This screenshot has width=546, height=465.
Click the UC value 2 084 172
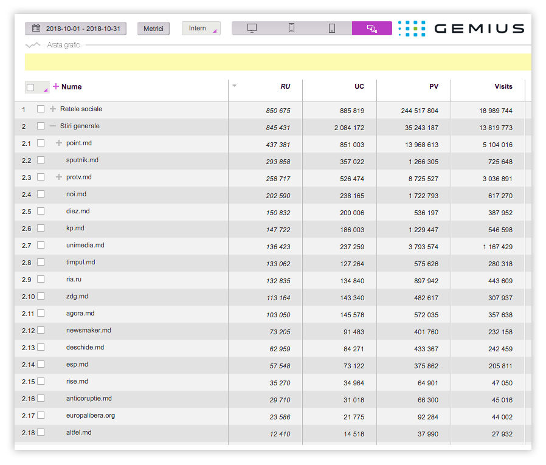point(349,128)
